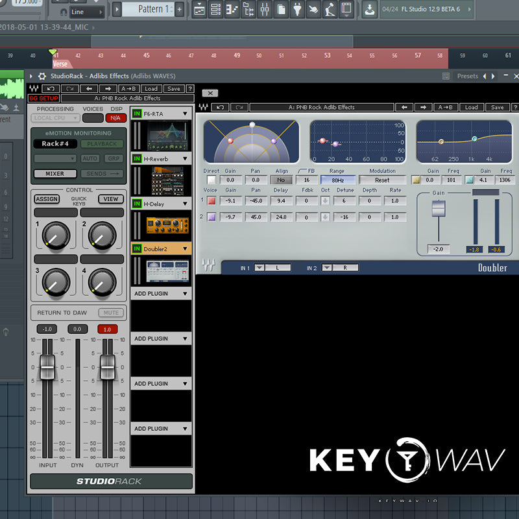Open StudioRack window title menu arrow
The height and width of the screenshot is (519, 519).
30,76
